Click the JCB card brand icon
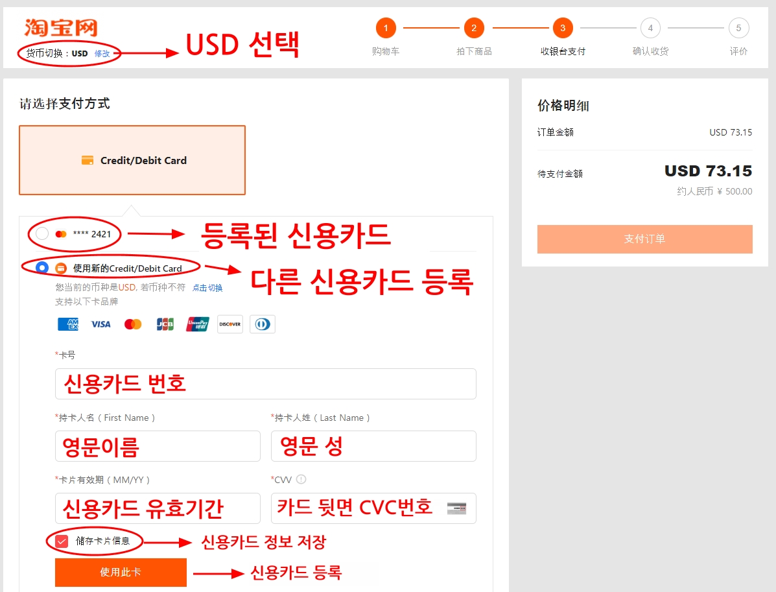Image resolution: width=776 pixels, height=592 pixels. [x=165, y=324]
